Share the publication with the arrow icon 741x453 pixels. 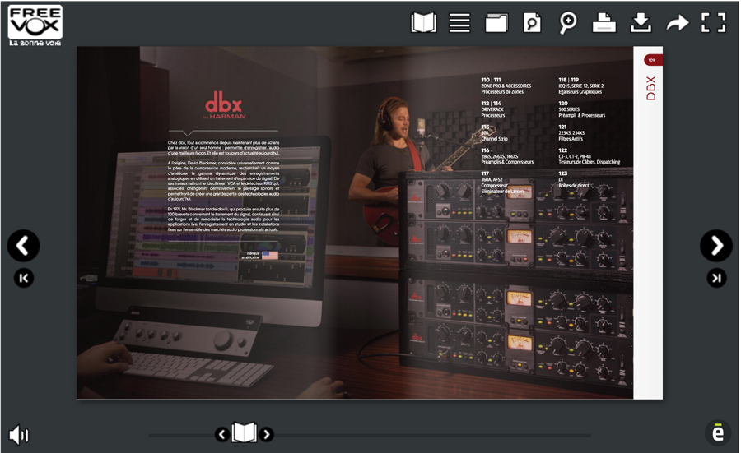(x=678, y=23)
